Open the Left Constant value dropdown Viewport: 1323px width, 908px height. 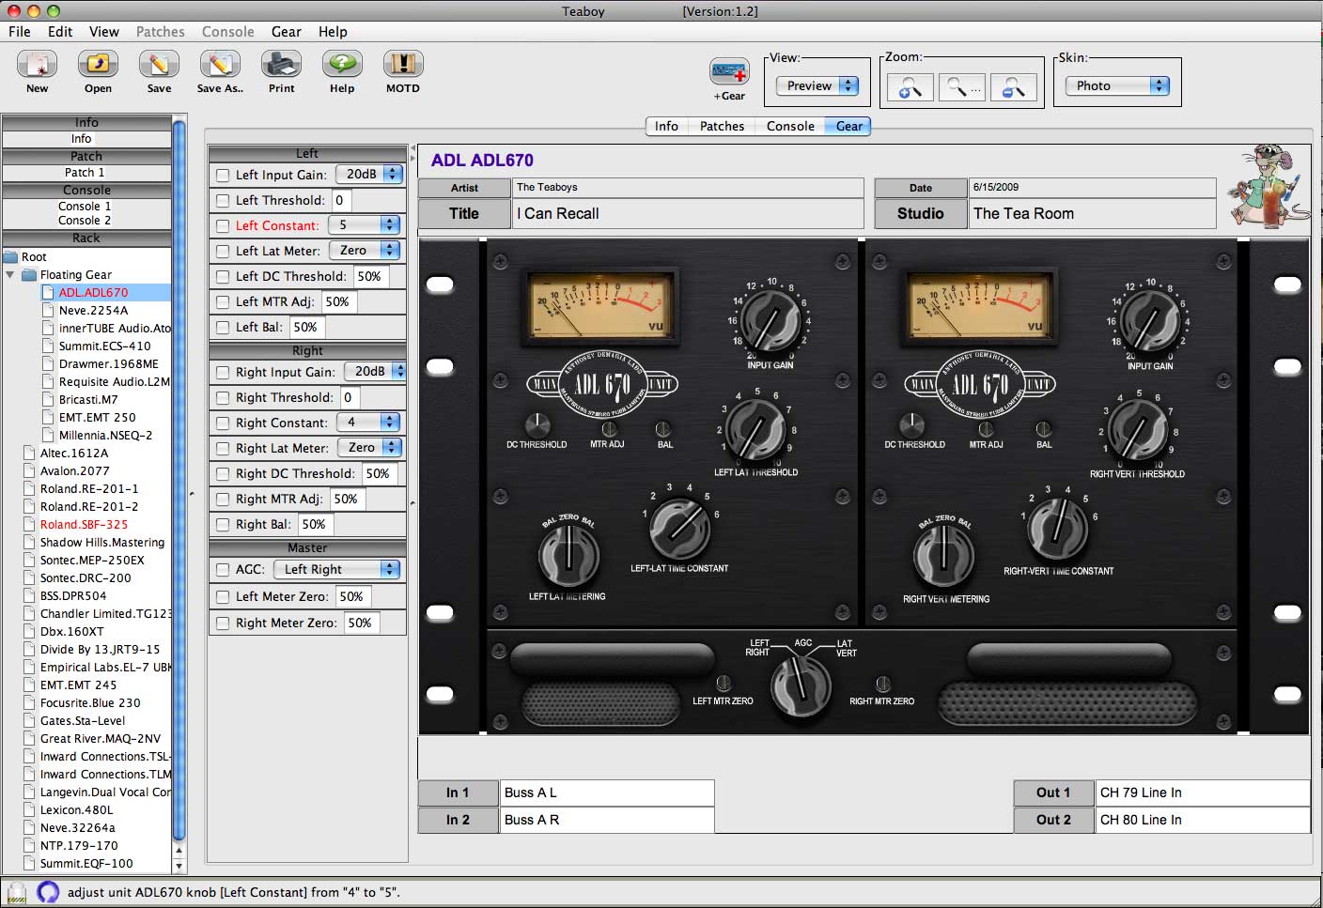click(365, 224)
